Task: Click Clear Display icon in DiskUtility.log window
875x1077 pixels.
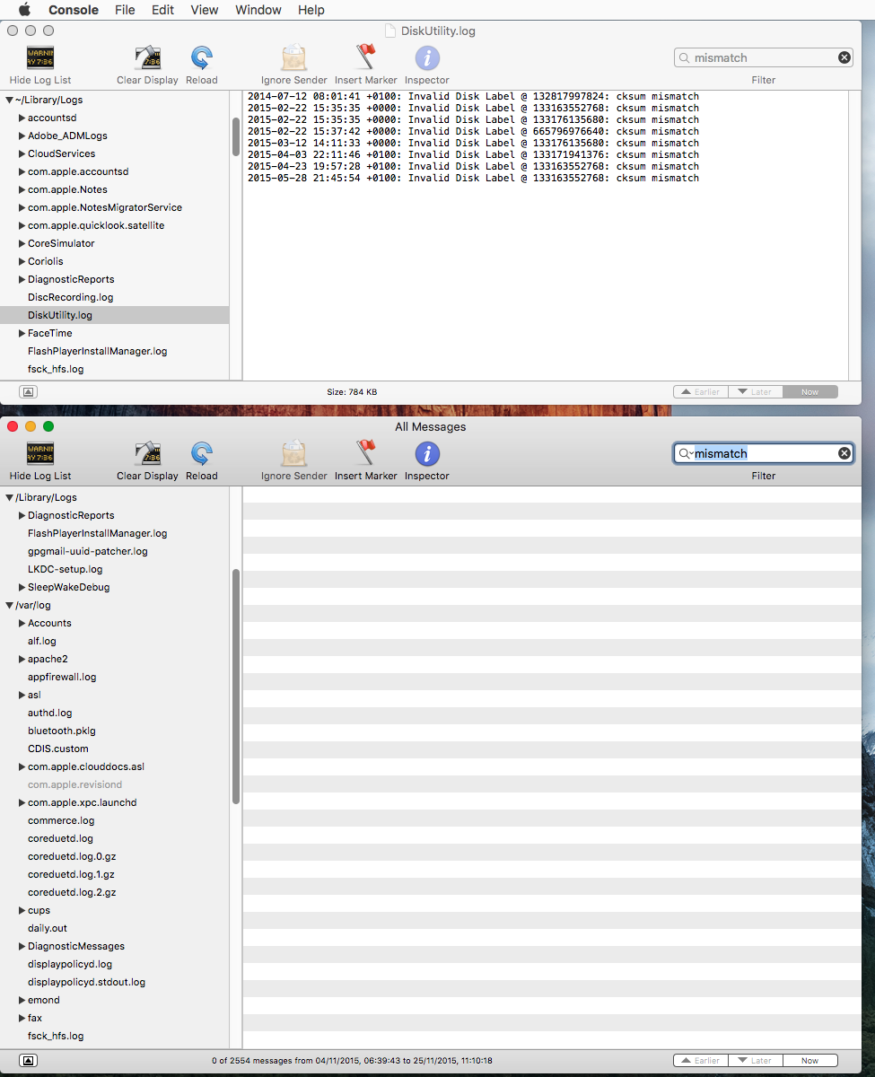Action: (x=147, y=58)
